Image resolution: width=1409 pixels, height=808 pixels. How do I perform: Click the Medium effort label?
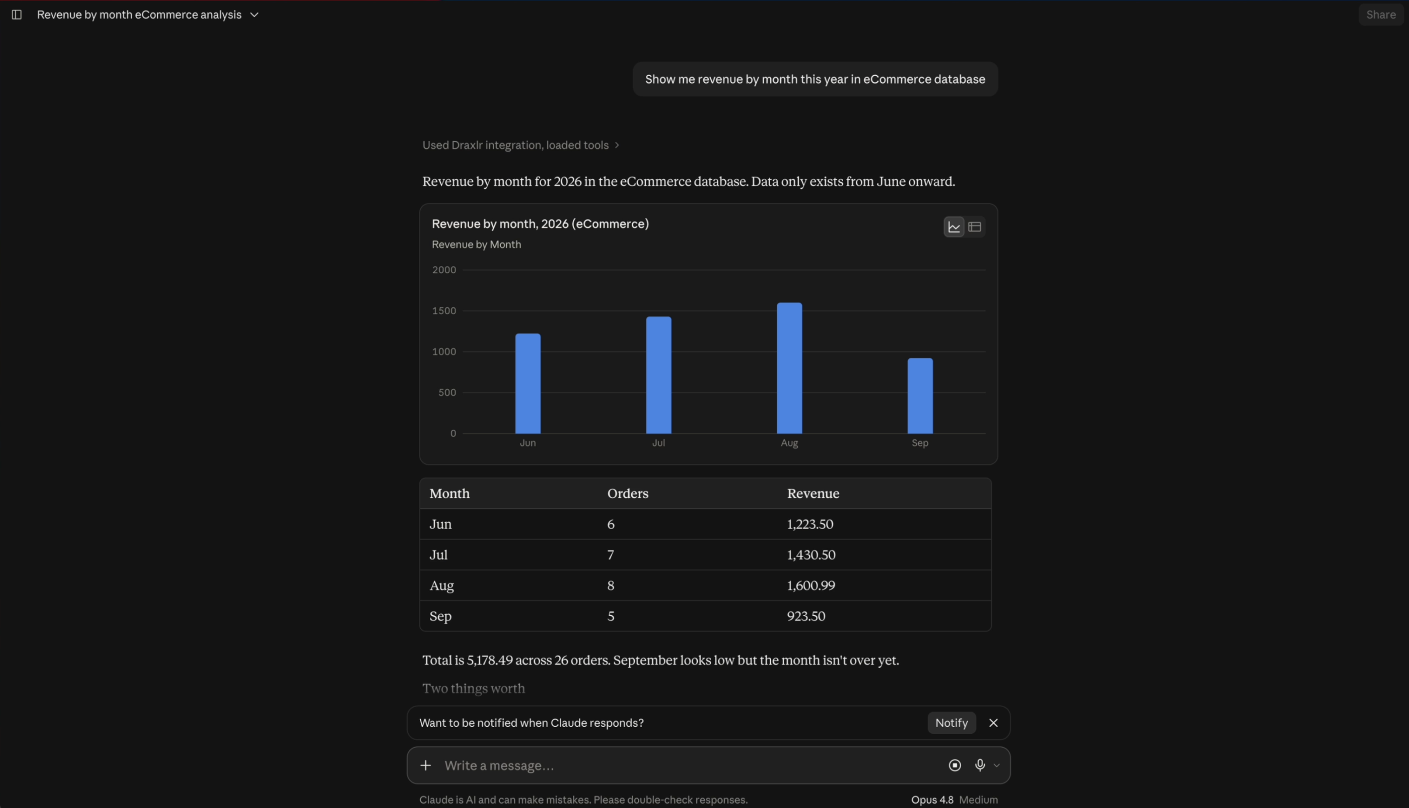[978, 800]
